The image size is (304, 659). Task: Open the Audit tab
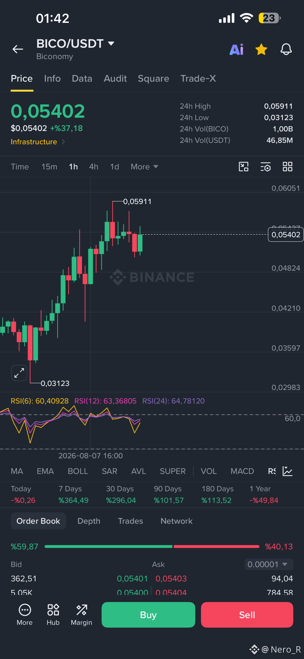point(115,78)
